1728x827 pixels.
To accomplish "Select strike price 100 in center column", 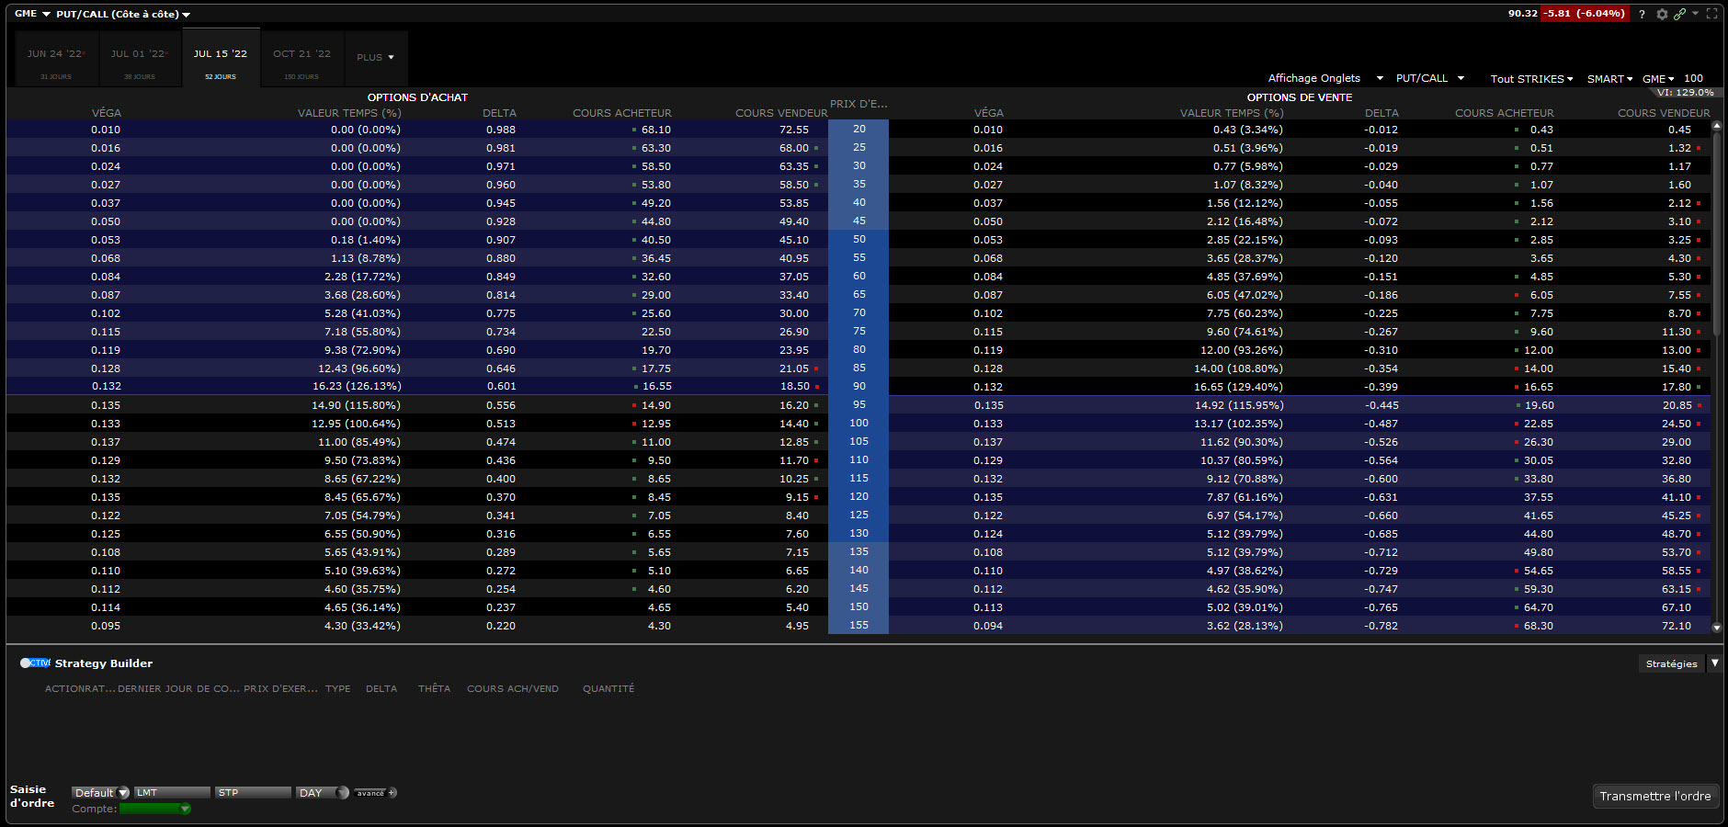I will pyautogui.click(x=858, y=423).
